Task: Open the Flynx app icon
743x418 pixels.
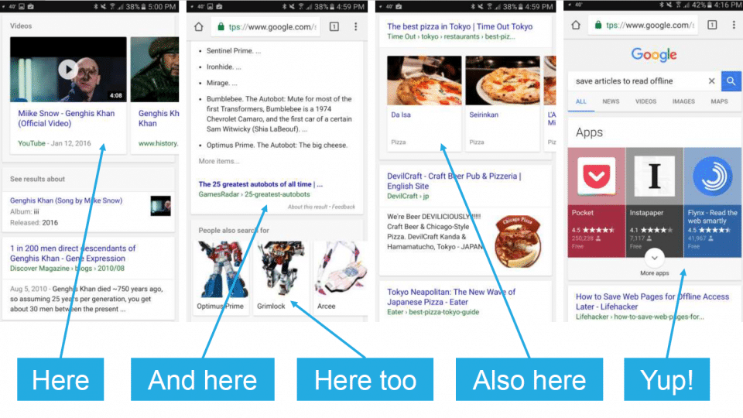Action: [712, 177]
